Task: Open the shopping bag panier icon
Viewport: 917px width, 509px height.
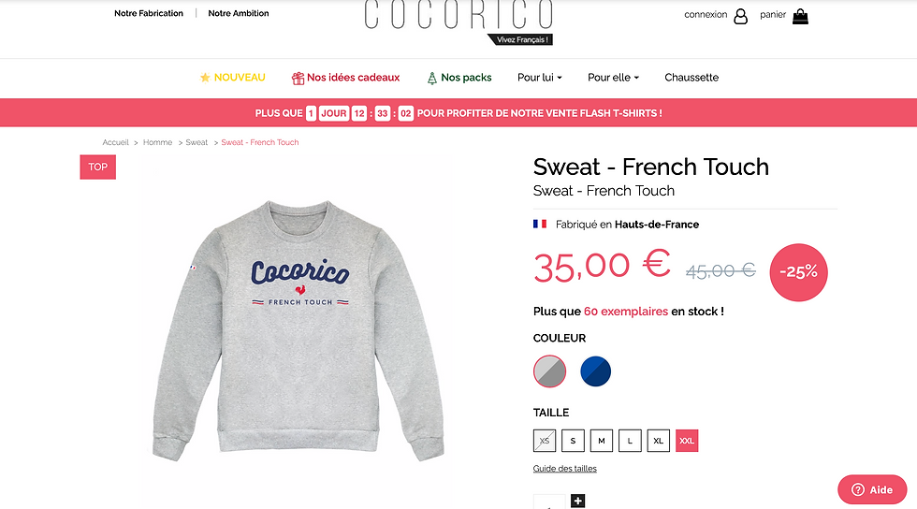Action: [x=800, y=17]
